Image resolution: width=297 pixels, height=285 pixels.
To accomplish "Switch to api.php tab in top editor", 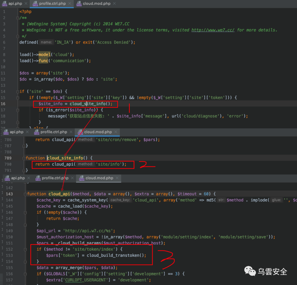I will point(15,4).
